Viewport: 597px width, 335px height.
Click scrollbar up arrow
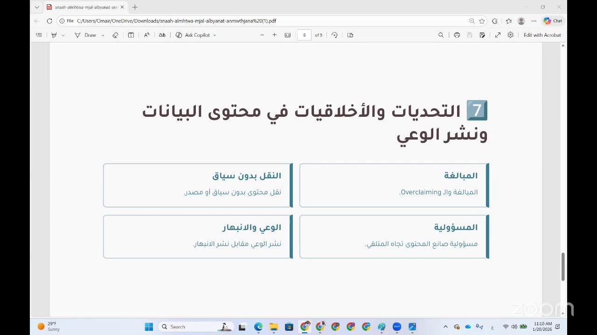(563, 46)
